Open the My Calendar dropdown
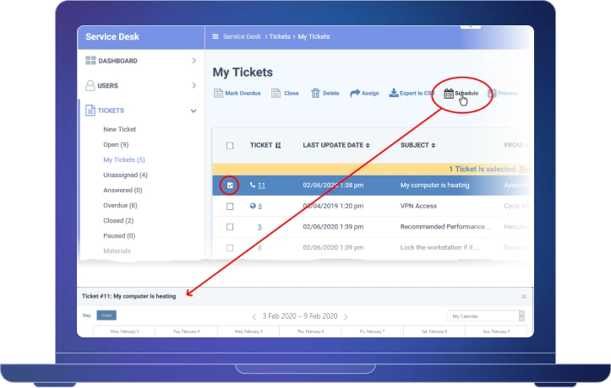The image size is (611, 388). (x=485, y=316)
